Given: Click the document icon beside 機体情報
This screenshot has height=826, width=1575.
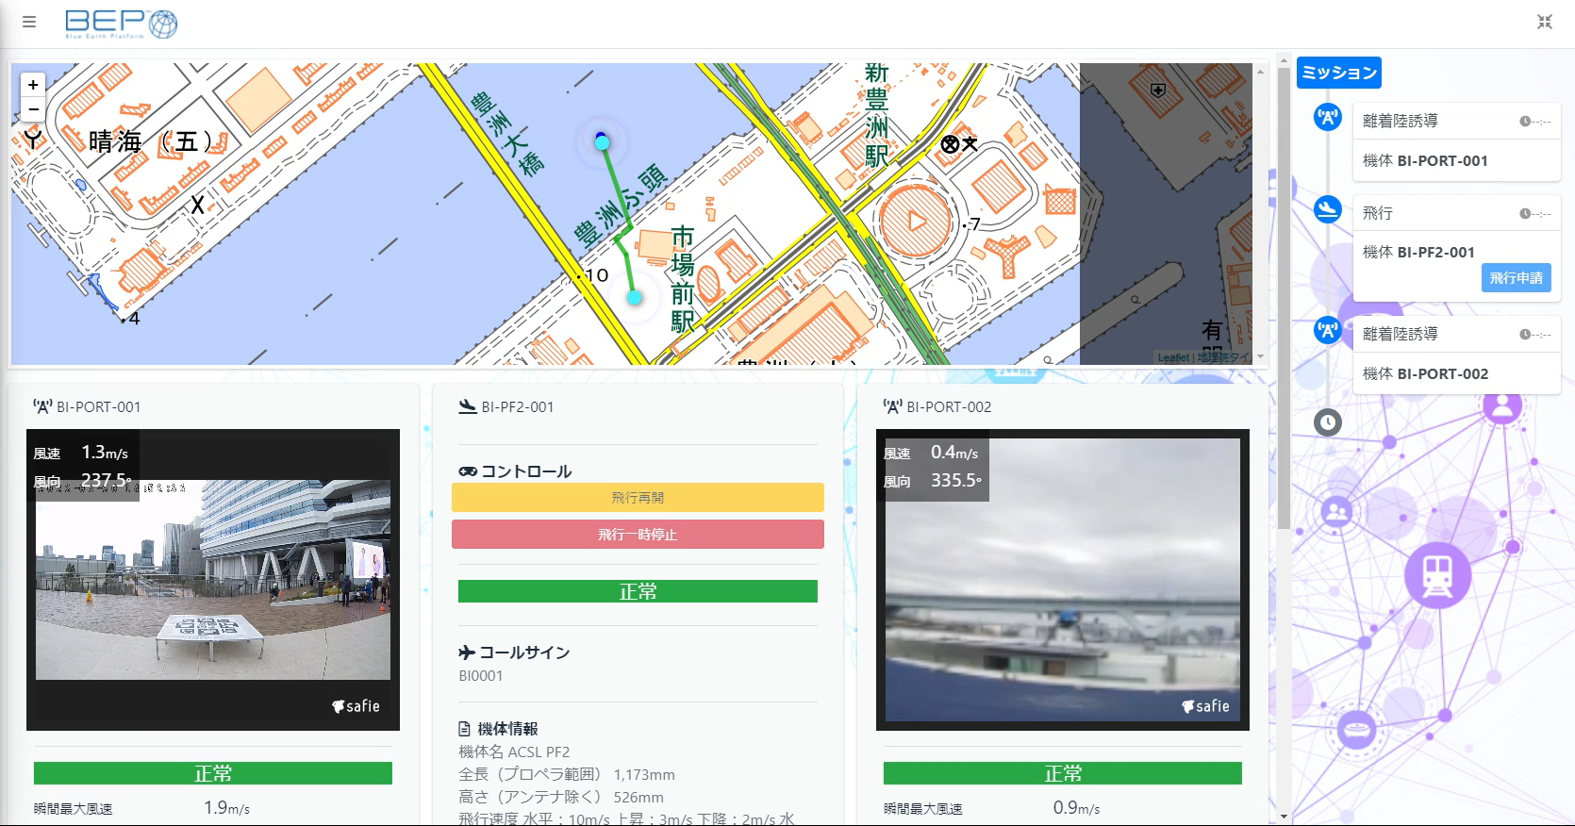Looking at the screenshot, I should pyautogui.click(x=465, y=729).
